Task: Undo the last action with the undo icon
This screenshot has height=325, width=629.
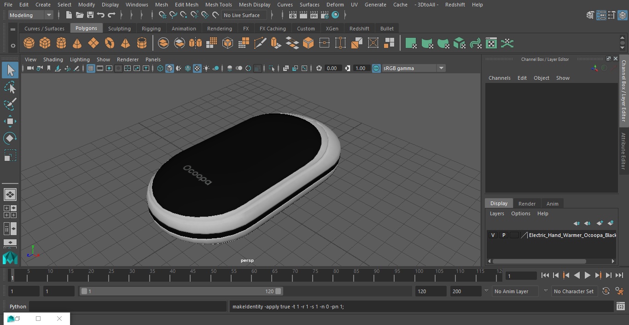Action: coord(101,15)
